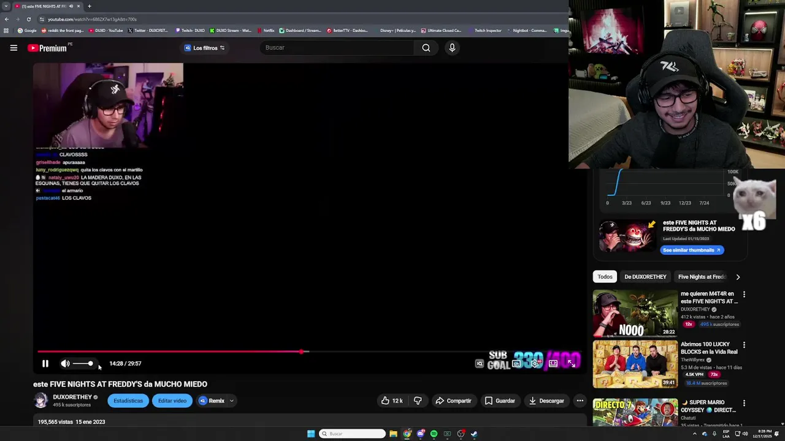Download video with Descargar button

546,401
